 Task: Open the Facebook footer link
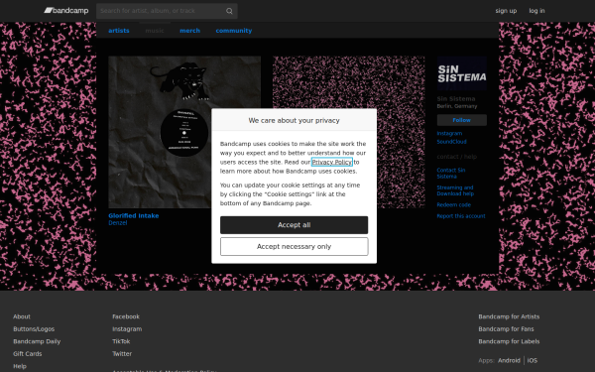tap(126, 316)
